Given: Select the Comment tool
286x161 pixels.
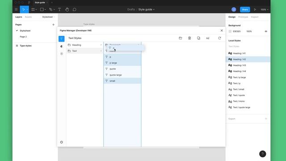Looking at the screenshot, I should tap(75, 9).
